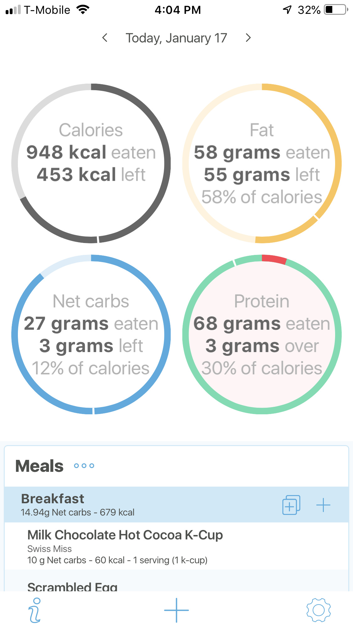Tap the Today, January 17 date label
The height and width of the screenshot is (629, 353).
click(x=176, y=38)
